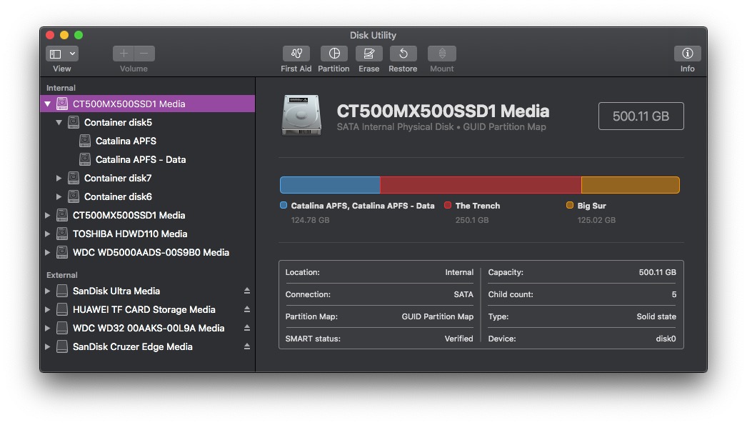Click the external drive icon beside SanDisk Ultra
This screenshot has height=425, width=747.
(x=62, y=291)
